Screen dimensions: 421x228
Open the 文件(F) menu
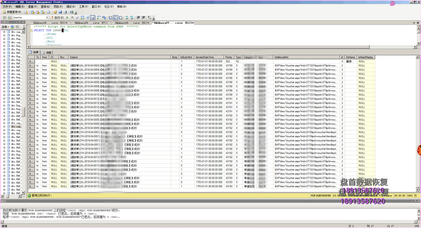(7, 7)
